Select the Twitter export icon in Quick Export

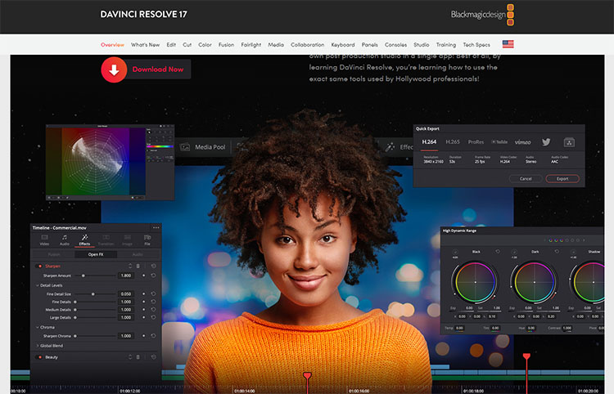pyautogui.click(x=546, y=142)
